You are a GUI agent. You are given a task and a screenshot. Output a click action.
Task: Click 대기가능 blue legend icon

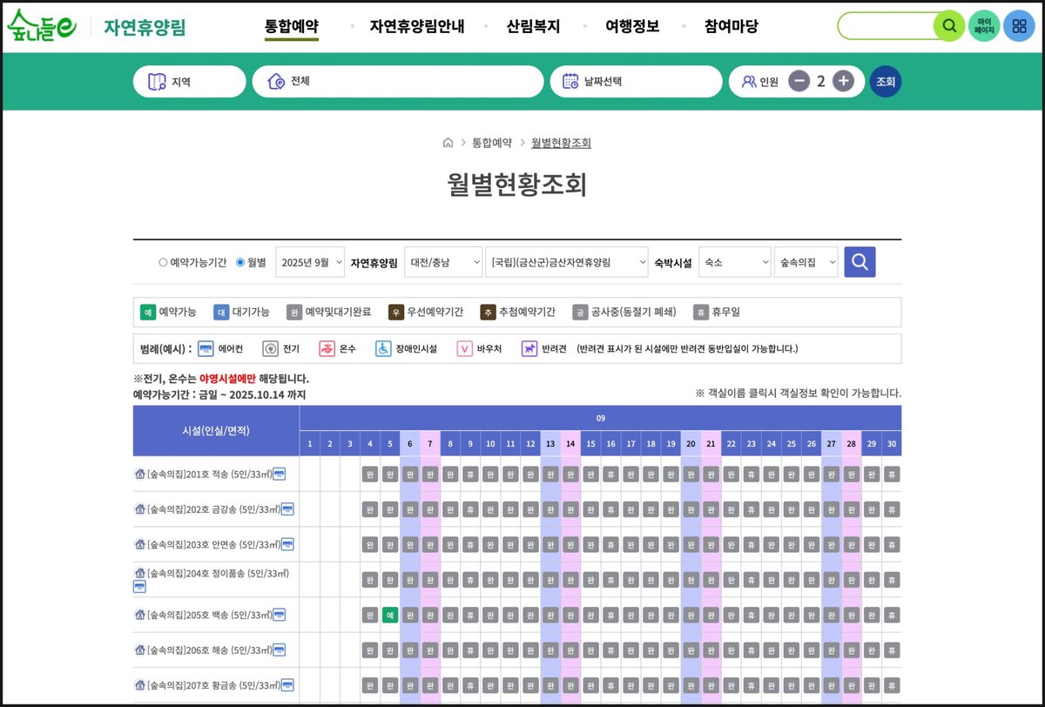(x=221, y=312)
